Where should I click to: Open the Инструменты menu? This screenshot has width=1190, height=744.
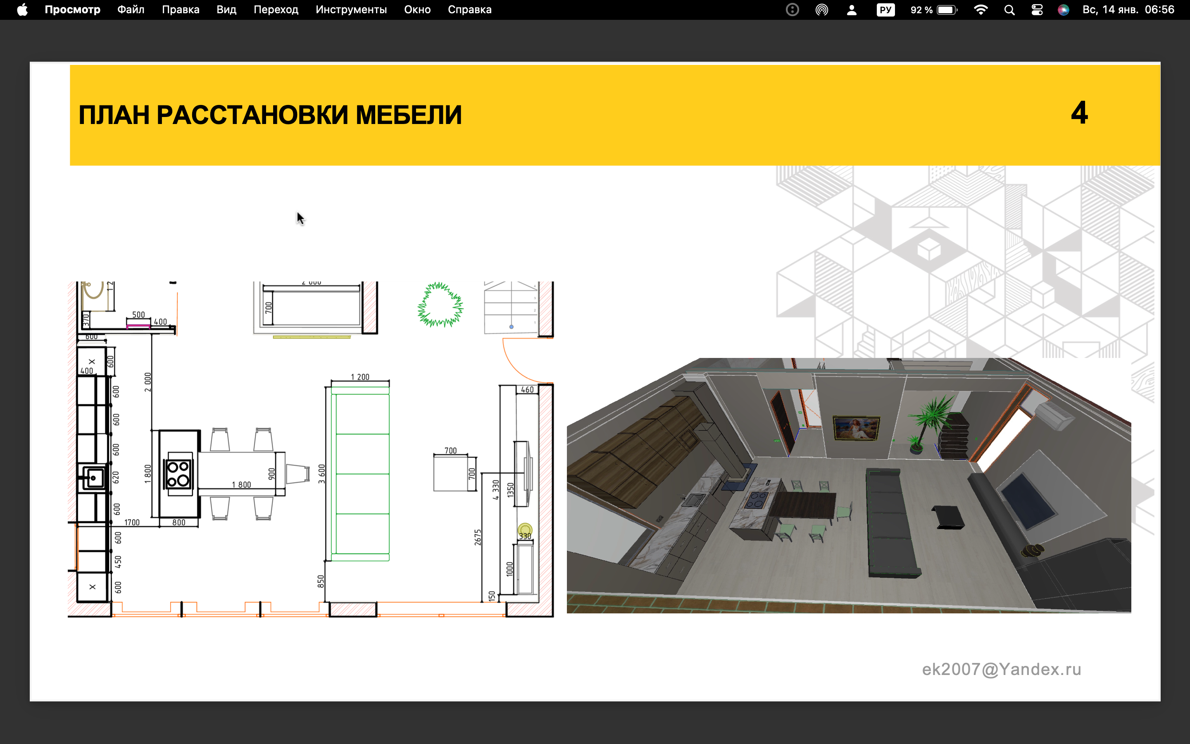[x=351, y=10]
